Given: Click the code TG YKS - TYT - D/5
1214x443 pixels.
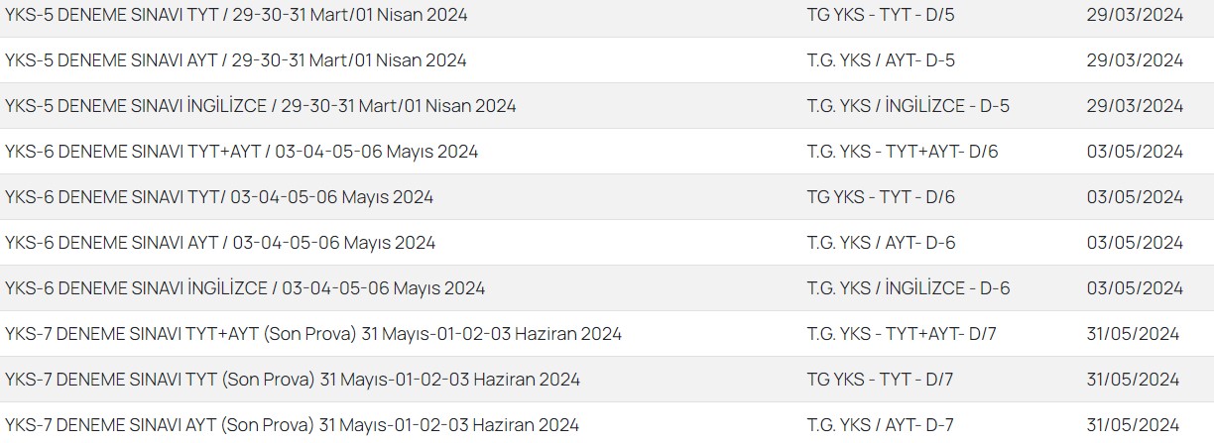Looking at the screenshot, I should click(881, 15).
